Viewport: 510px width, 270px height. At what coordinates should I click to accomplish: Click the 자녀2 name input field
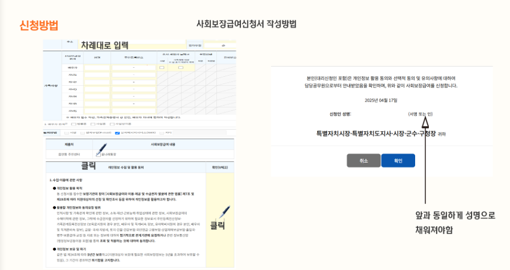point(97,82)
